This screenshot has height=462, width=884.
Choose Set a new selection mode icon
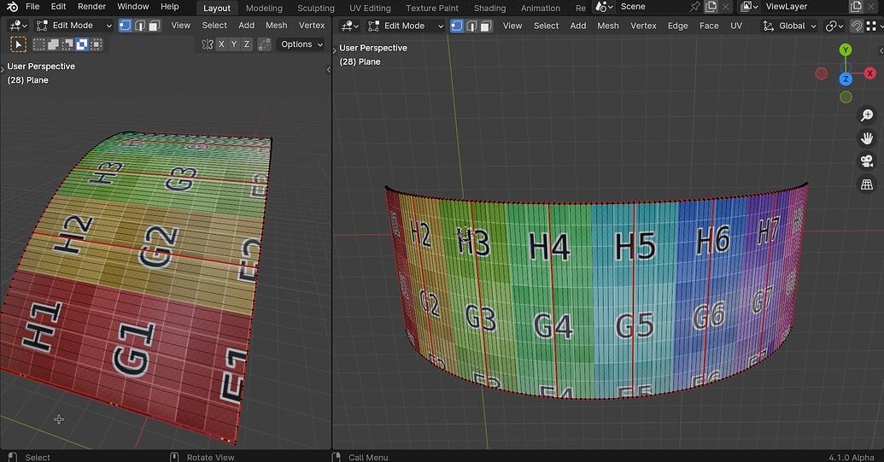point(39,44)
